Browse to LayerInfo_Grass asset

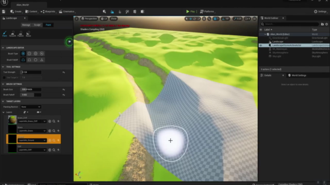click(54, 131)
